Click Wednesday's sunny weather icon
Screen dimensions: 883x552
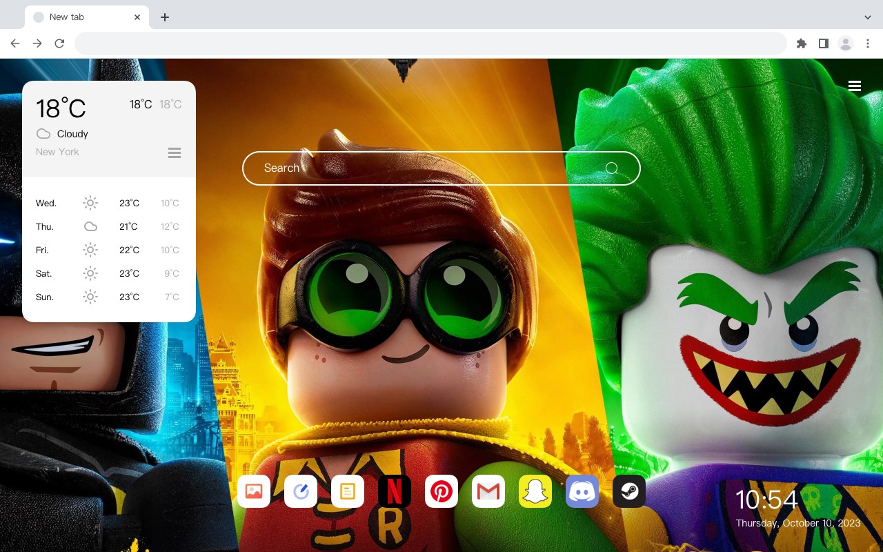coord(90,203)
